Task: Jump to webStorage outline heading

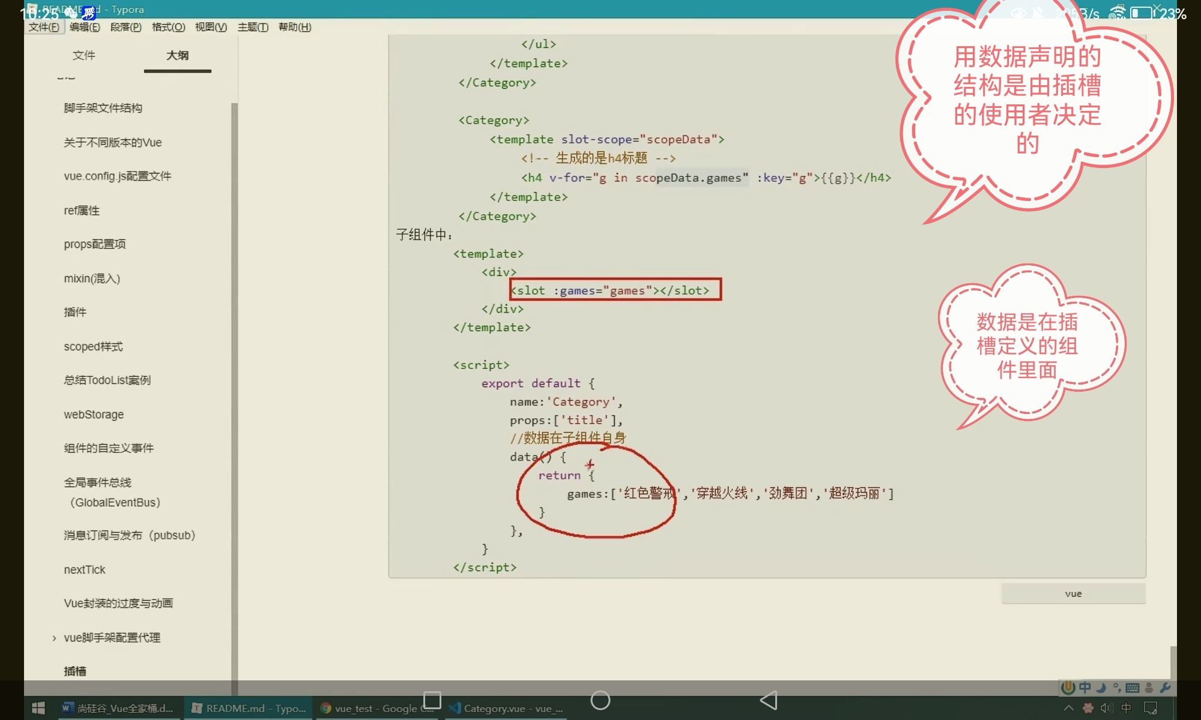Action: (x=94, y=415)
